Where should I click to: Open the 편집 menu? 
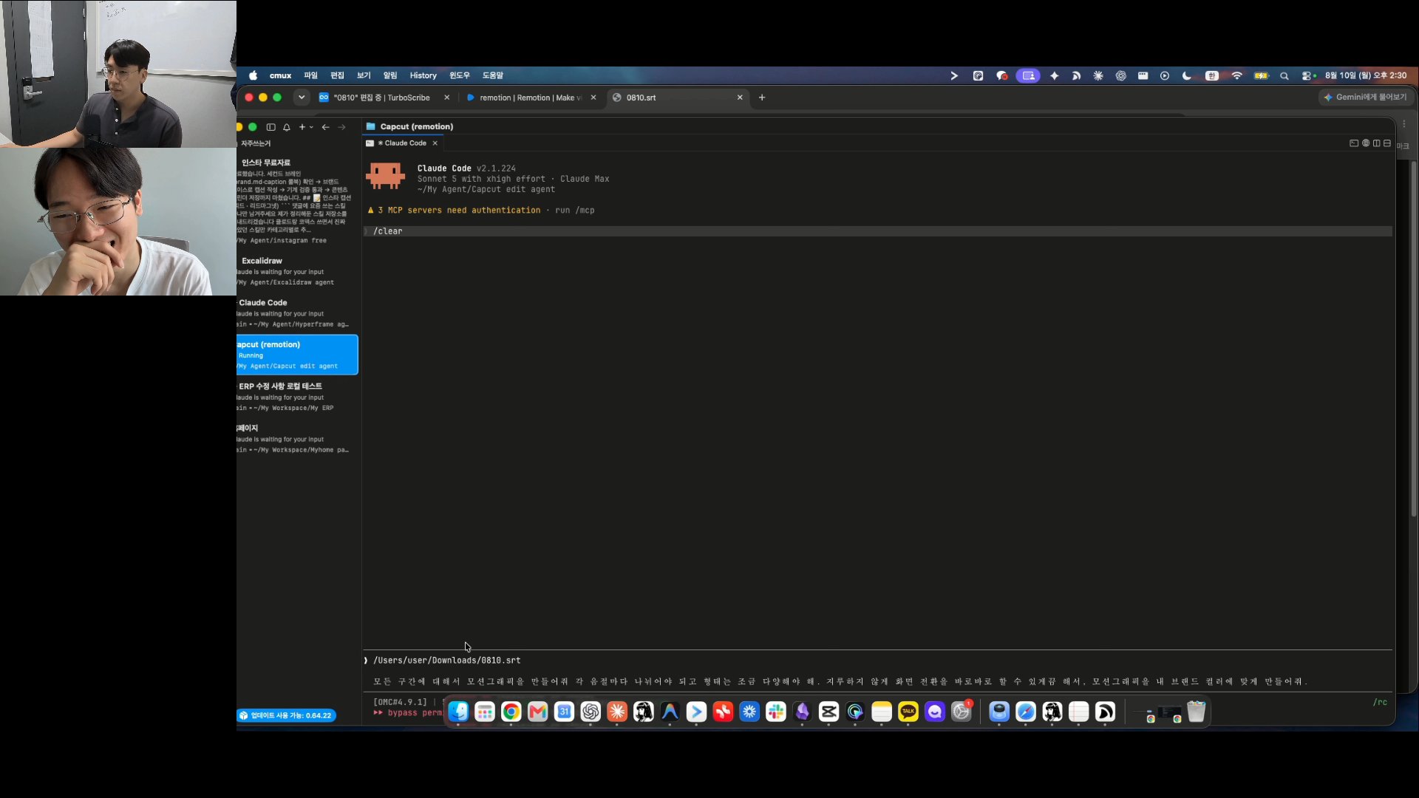(x=337, y=75)
